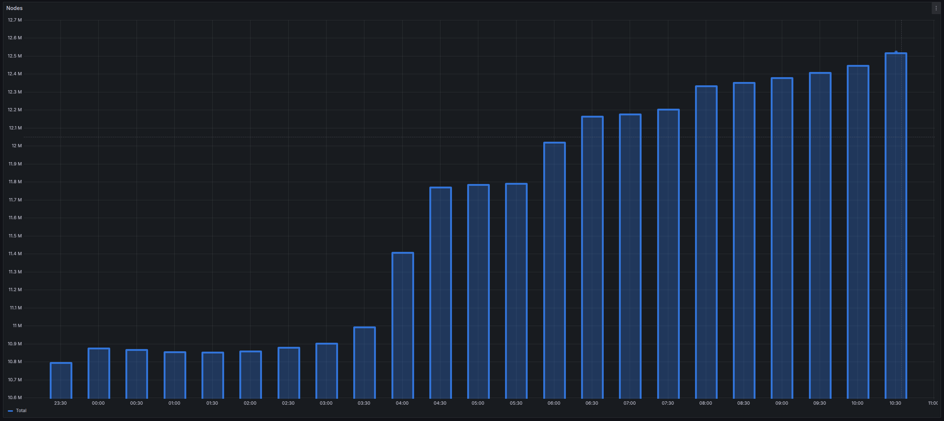Click the bar at 03:30
Screen dimensions: 944x421
(364, 363)
